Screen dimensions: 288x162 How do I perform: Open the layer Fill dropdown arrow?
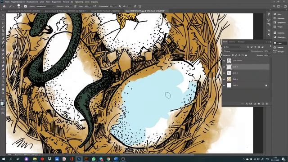[270, 55]
